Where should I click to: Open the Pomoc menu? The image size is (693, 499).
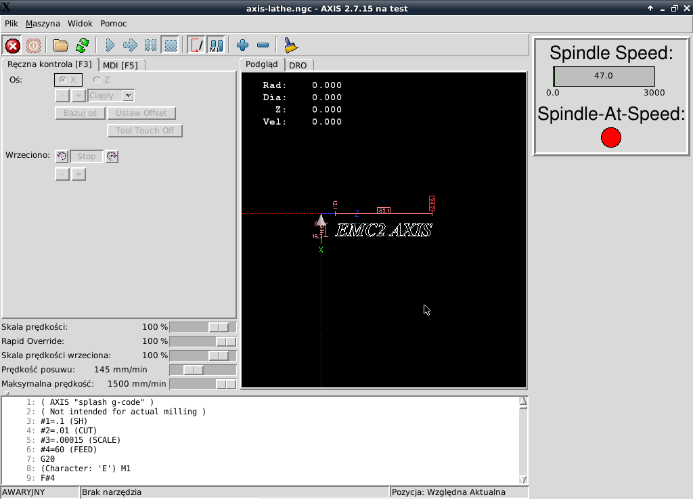coord(113,24)
